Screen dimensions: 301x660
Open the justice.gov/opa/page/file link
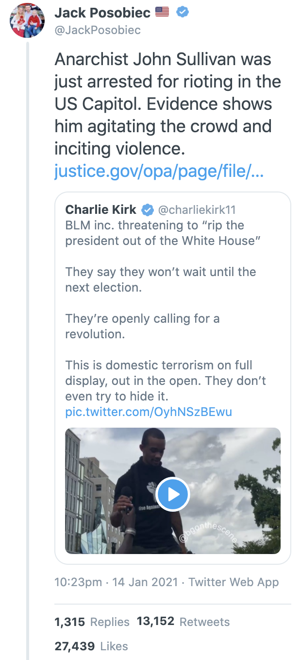pos(159,171)
